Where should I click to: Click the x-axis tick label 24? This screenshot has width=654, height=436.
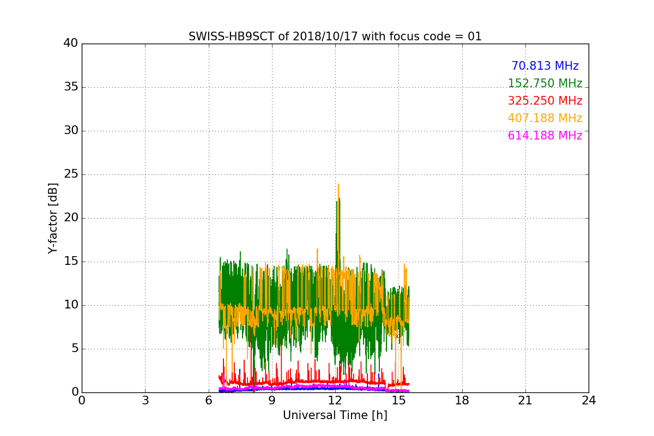tap(589, 401)
